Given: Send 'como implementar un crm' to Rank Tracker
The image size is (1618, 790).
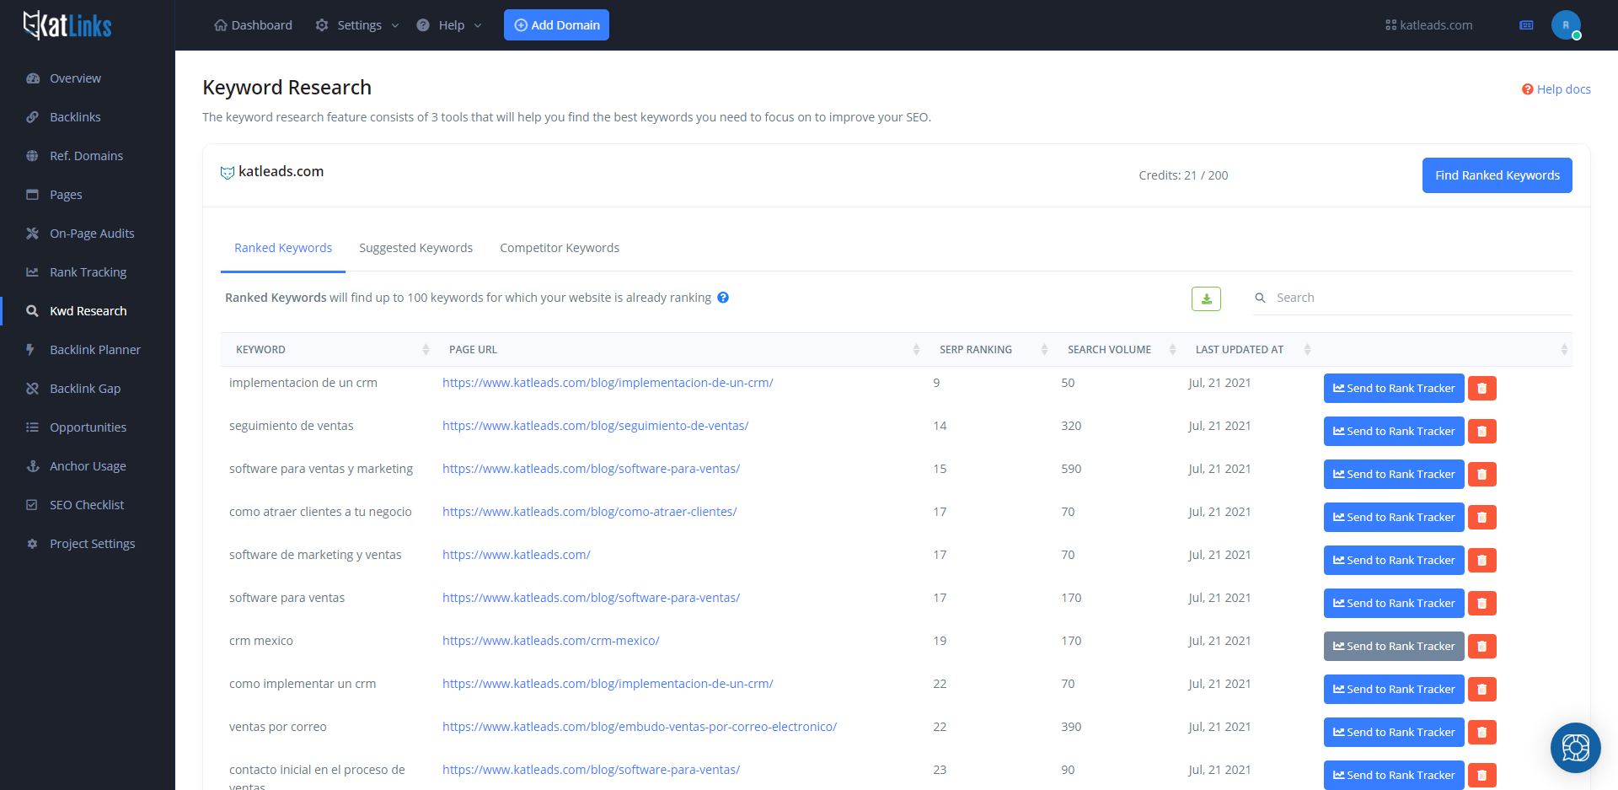Looking at the screenshot, I should (x=1394, y=690).
